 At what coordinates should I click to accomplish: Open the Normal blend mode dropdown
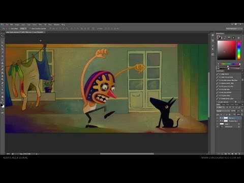[x=223, y=111]
